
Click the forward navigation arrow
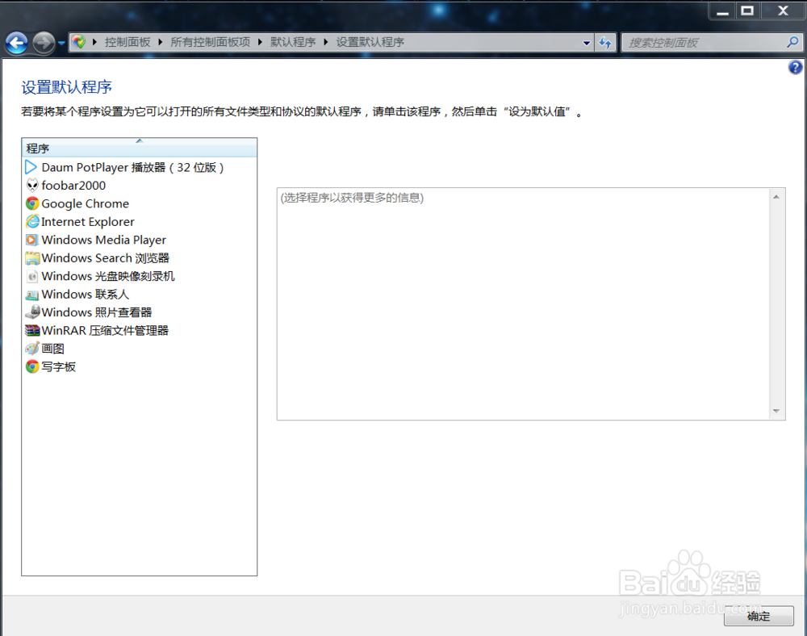click(44, 43)
